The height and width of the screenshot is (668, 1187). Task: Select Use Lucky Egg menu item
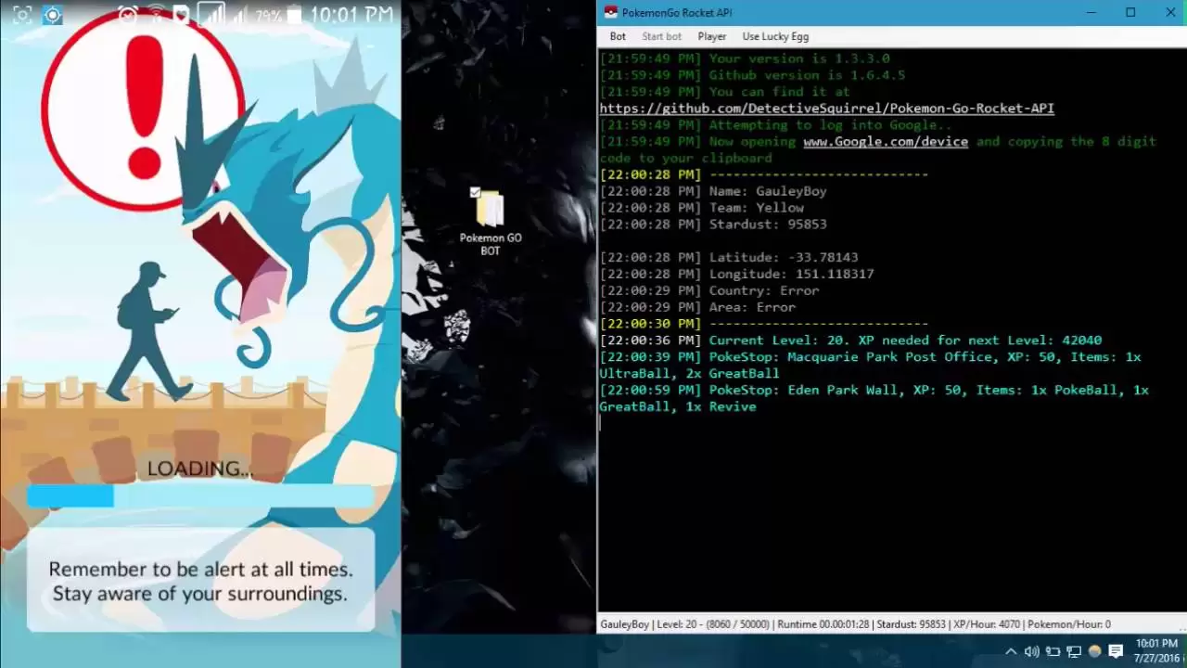(x=775, y=36)
